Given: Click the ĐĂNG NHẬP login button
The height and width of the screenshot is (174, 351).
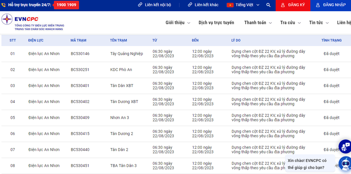Looking at the screenshot, I should pyautogui.click(x=331, y=5).
